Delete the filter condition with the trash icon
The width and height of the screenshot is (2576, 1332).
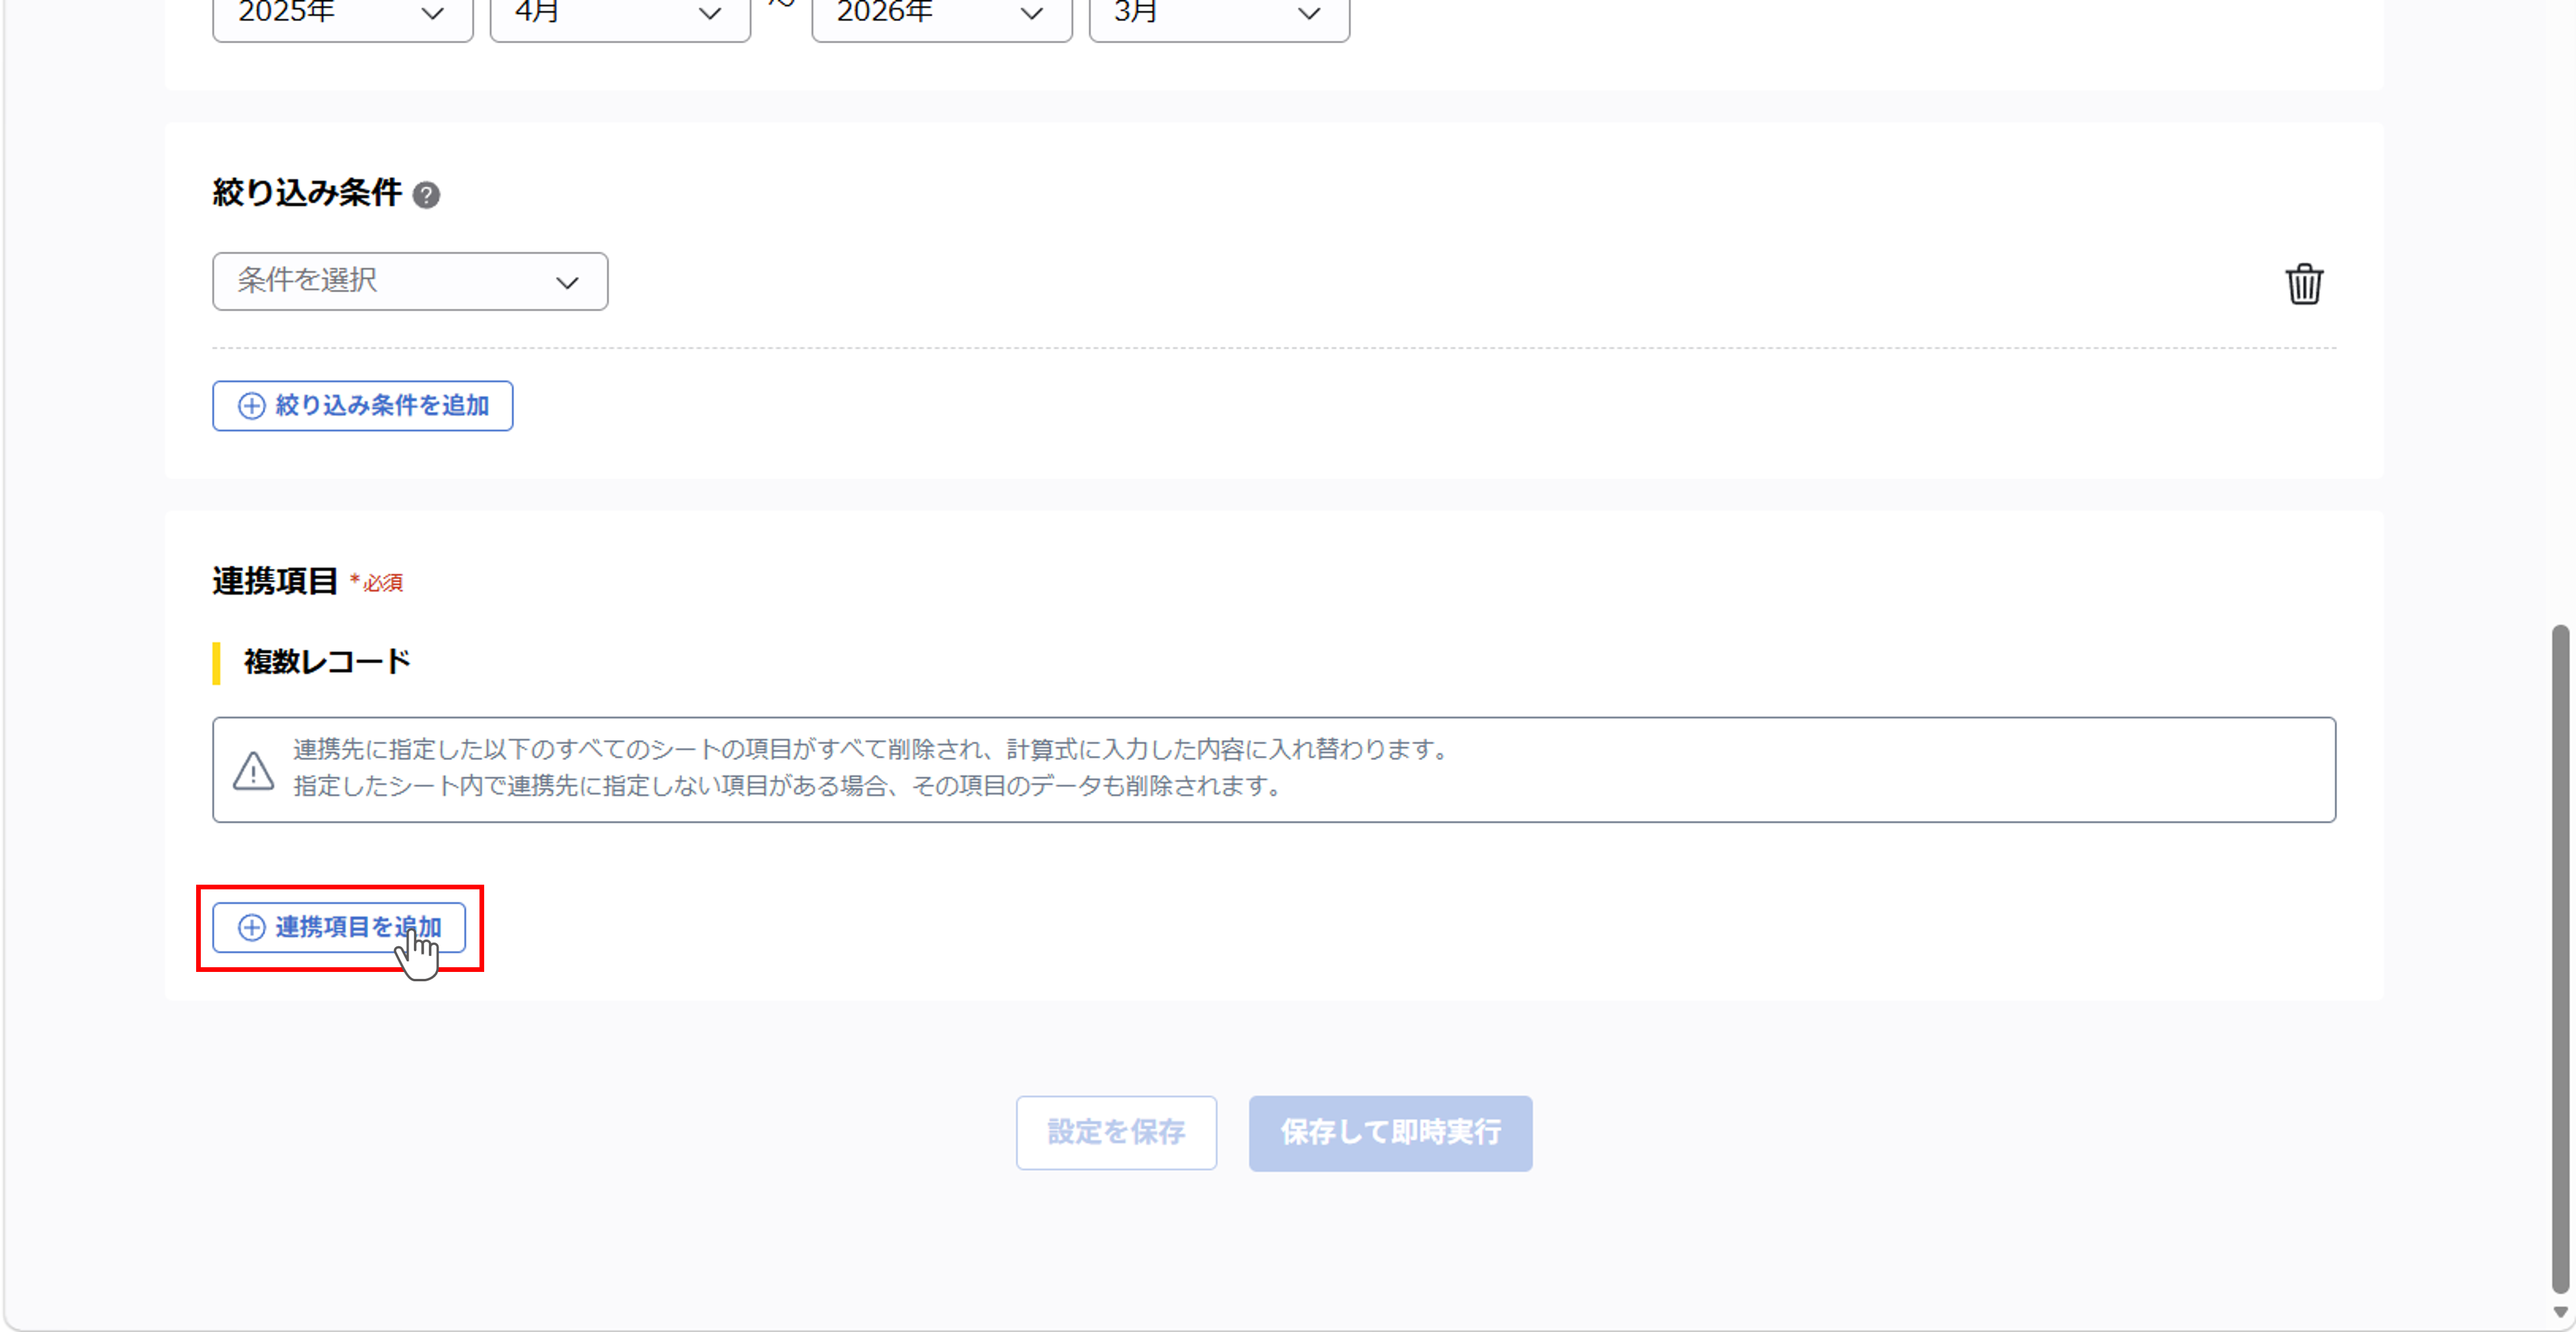[x=2304, y=283]
